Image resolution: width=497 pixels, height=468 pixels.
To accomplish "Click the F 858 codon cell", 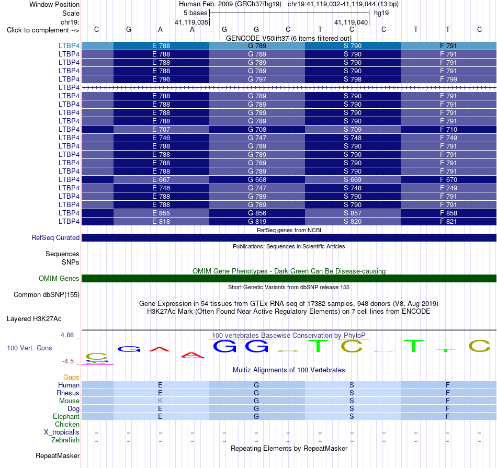I will (x=448, y=213).
